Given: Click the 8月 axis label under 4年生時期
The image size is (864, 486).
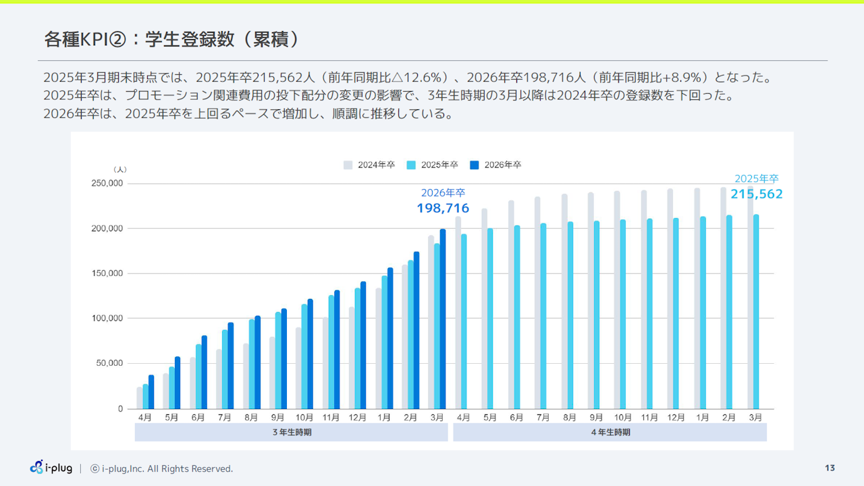Looking at the screenshot, I should [570, 418].
